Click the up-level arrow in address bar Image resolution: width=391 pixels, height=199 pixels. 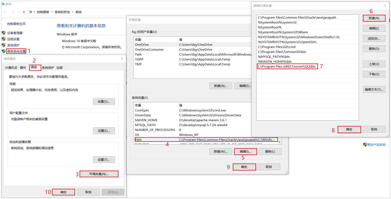[24, 12]
